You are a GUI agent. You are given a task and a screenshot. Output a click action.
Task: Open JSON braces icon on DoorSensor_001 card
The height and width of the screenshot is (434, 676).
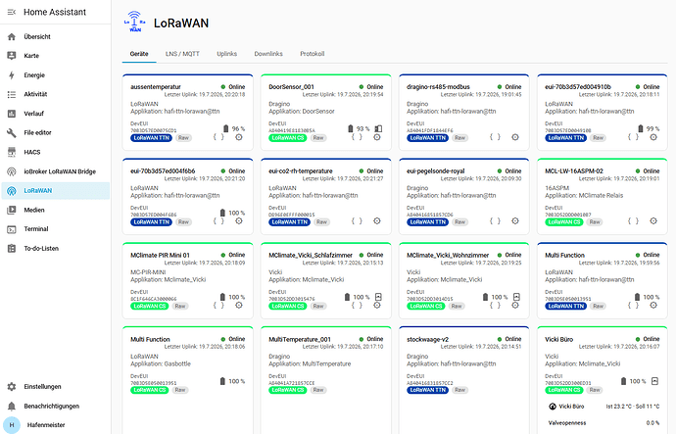tap(357, 137)
